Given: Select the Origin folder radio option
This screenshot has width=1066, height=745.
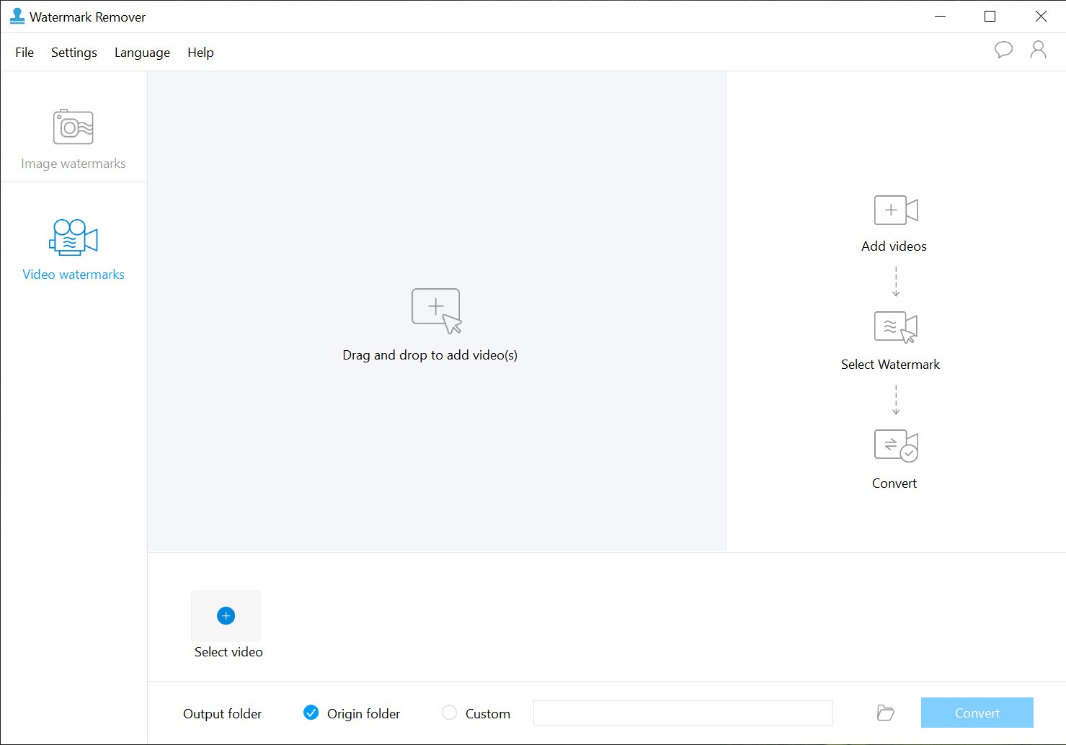Looking at the screenshot, I should (x=311, y=713).
